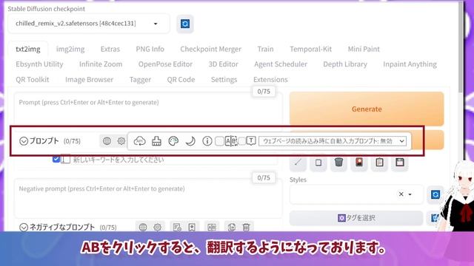Click the arrow read-prompt icon under Generate
The image size is (474, 266).
pyautogui.click(x=298, y=163)
